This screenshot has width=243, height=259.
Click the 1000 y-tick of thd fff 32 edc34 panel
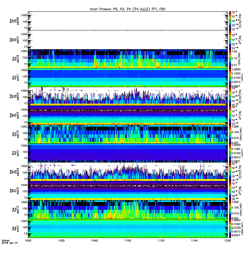click(24, 91)
